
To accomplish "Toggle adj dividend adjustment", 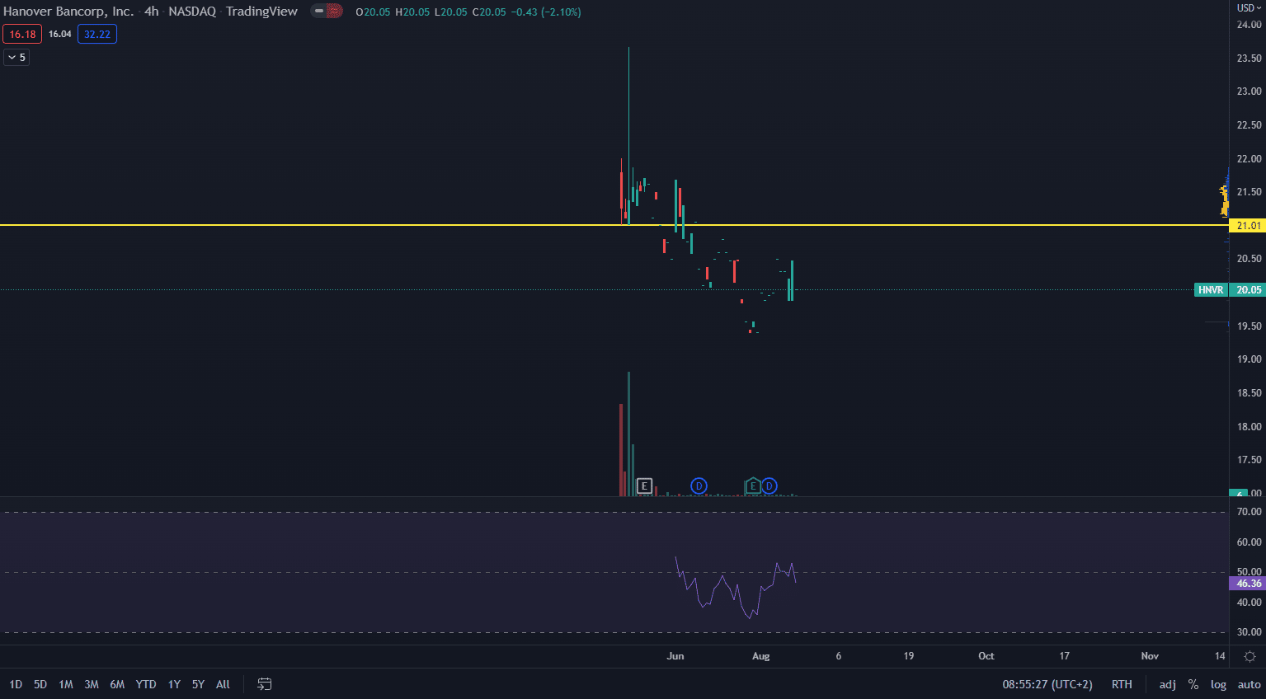I will point(1167,684).
